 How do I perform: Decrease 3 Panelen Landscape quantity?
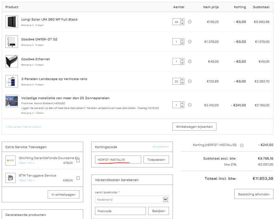[x=182, y=83]
